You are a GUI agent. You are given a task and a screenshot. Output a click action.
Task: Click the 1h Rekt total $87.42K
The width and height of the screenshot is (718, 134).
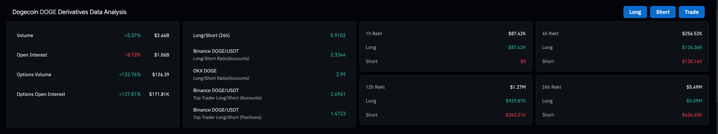(x=517, y=34)
